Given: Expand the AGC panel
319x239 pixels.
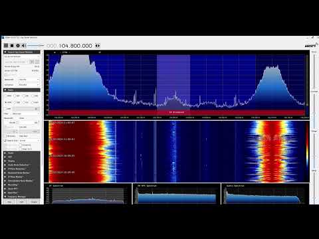Looking at the screenshot, I should (22, 157).
